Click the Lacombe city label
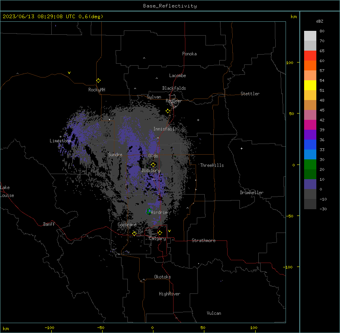Image resolution: width=340 pixels, height=333 pixels. click(177, 76)
